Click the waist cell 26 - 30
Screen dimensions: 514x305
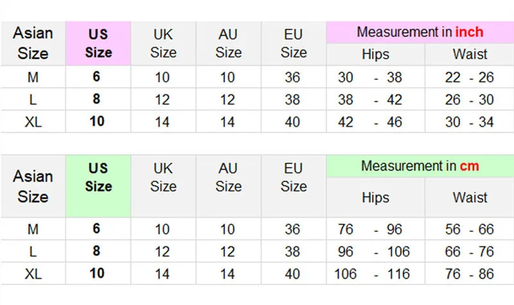[469, 100]
